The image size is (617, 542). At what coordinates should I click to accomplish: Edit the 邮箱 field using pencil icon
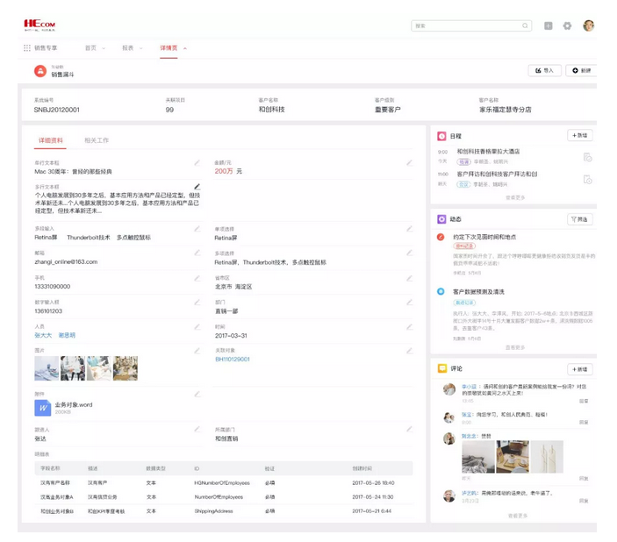pyautogui.click(x=197, y=253)
